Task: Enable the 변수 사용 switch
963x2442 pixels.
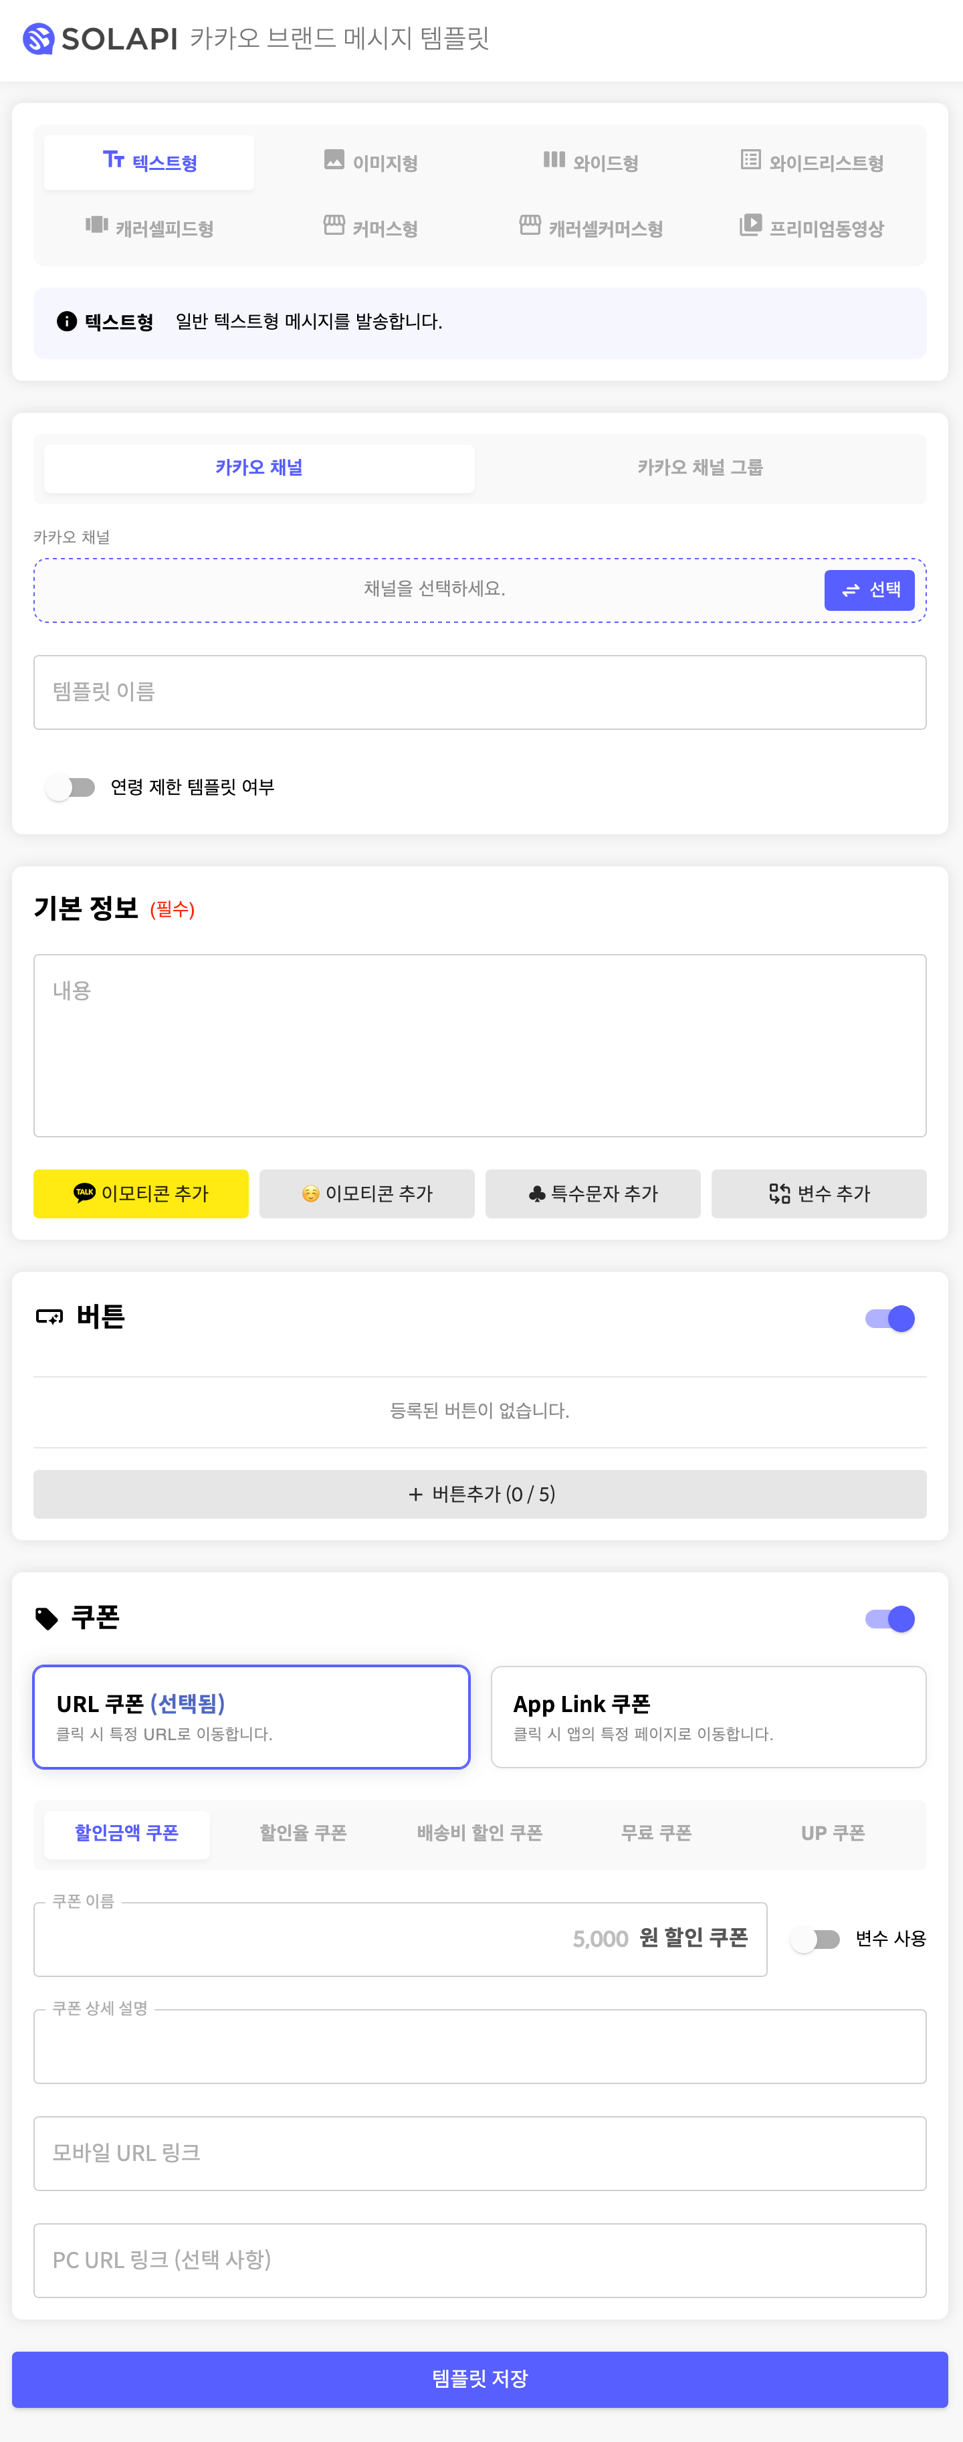Action: [816, 1940]
